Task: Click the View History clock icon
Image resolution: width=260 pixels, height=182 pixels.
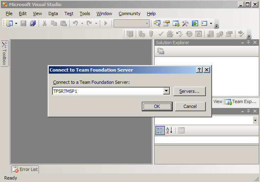Action: pos(189,34)
